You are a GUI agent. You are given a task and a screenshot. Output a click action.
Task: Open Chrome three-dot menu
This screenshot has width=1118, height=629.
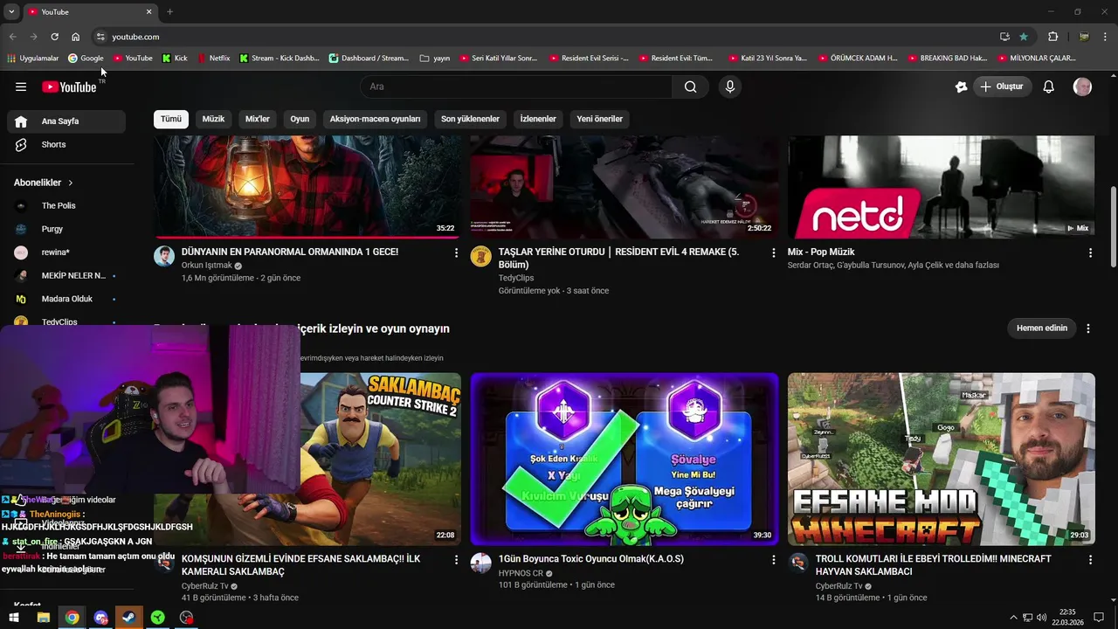click(1106, 37)
